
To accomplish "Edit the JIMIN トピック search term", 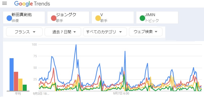I will pyautogui.click(x=157, y=18).
